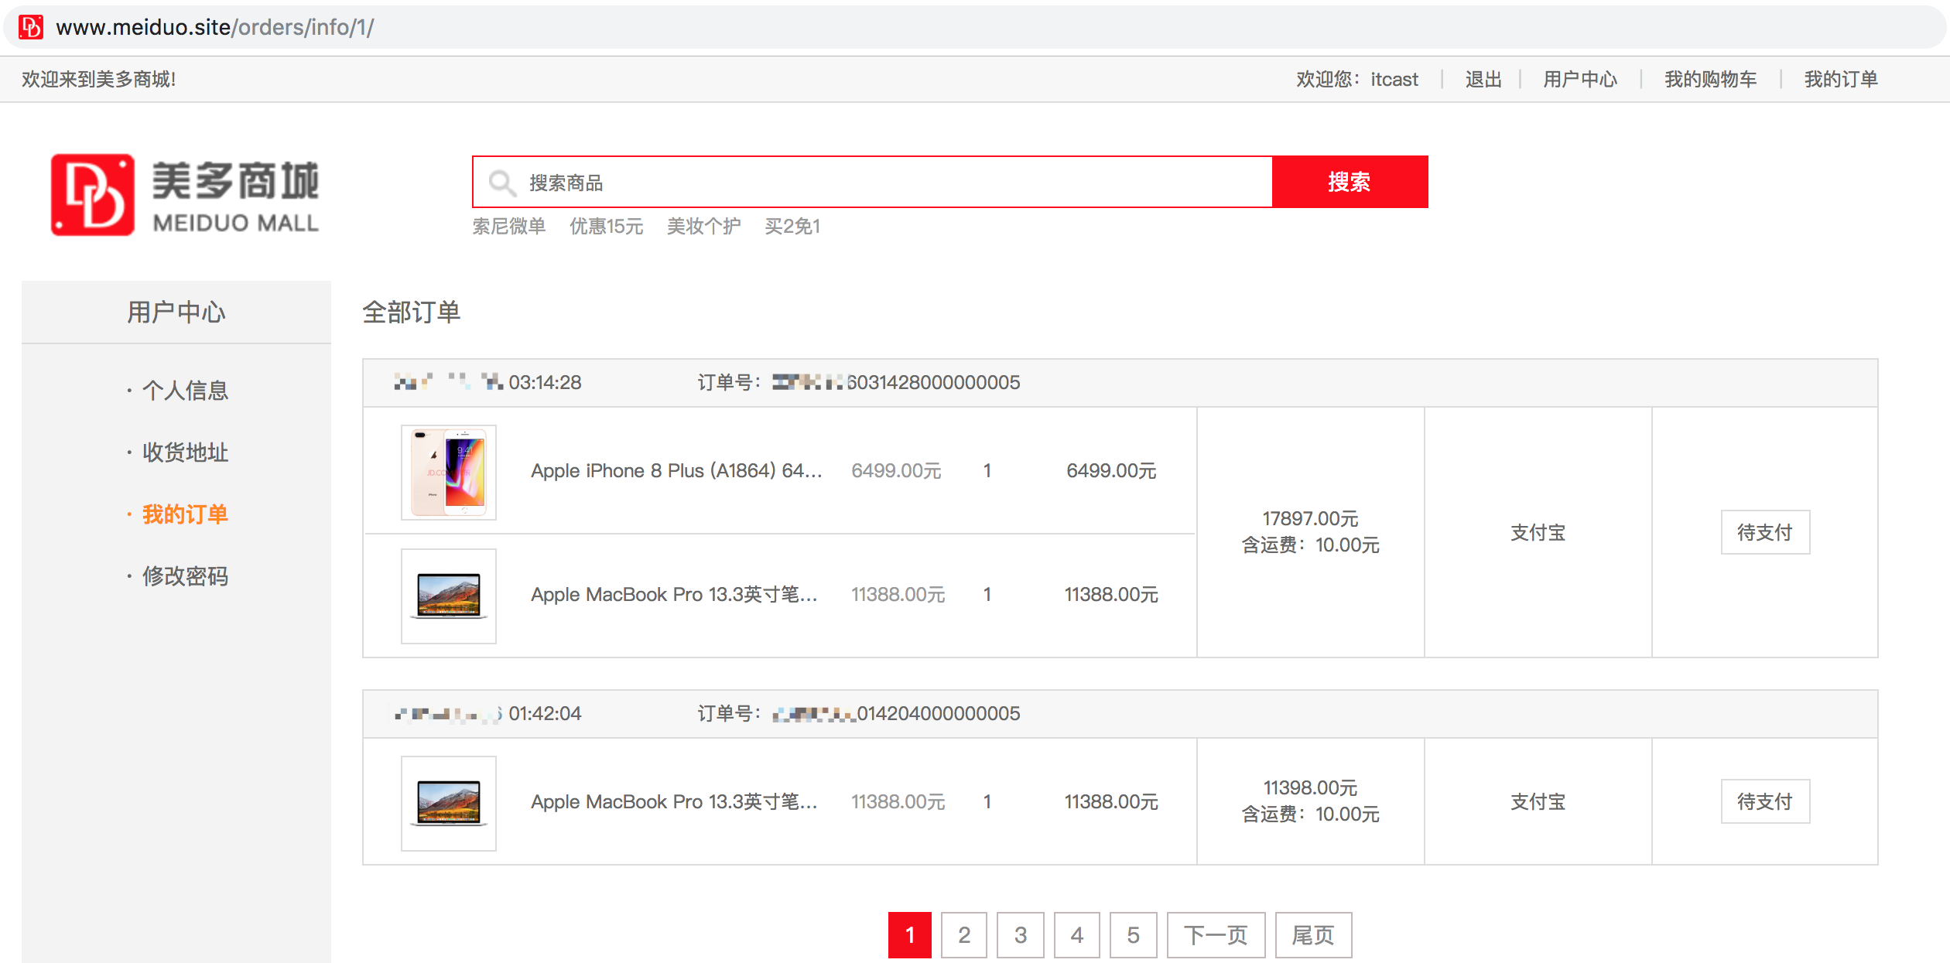Image resolution: width=1950 pixels, height=963 pixels.
Task: Go to page 3 in pagination
Action: [x=1021, y=935]
